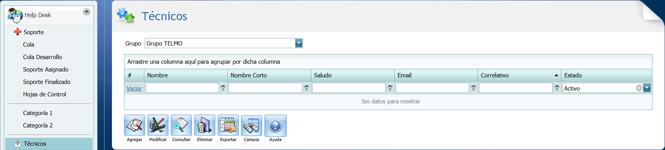Focus the Correlativo filter input
The image size is (665, 150).
(x=516, y=88)
